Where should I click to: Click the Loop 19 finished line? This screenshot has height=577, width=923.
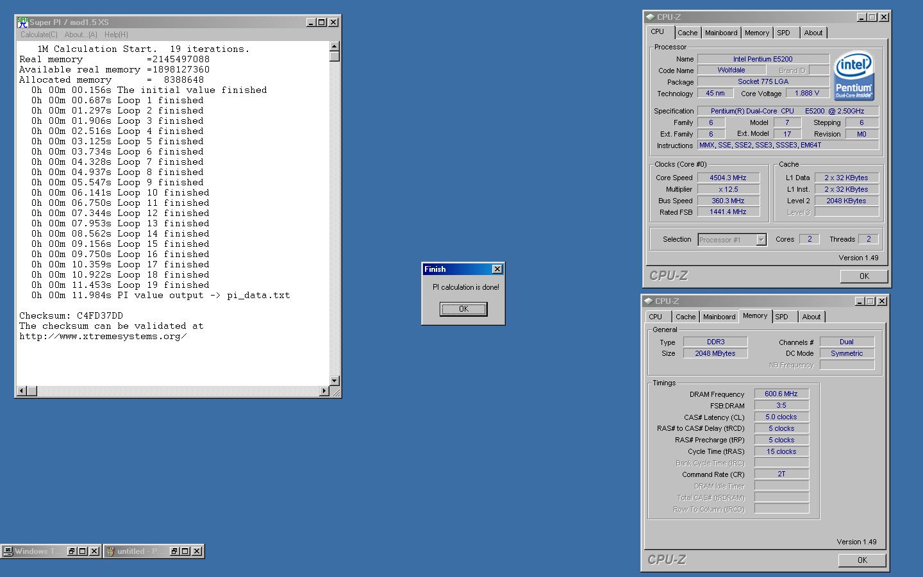(x=121, y=285)
